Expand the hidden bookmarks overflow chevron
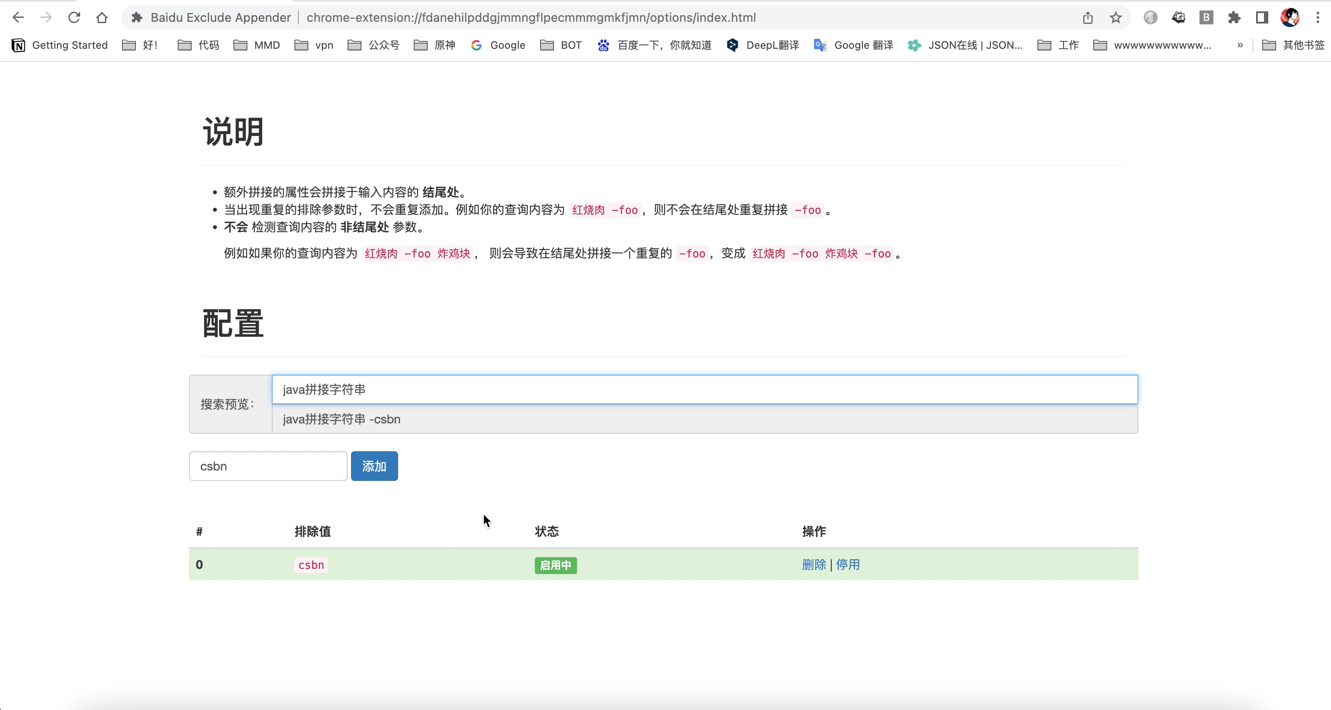 pos(1240,45)
